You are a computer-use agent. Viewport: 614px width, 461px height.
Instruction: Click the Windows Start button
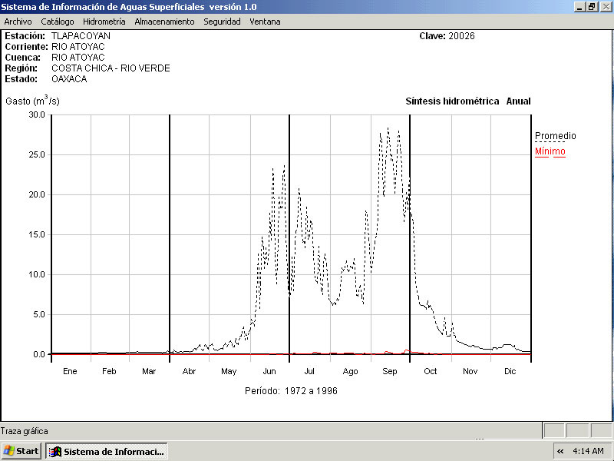pyautogui.click(x=21, y=451)
